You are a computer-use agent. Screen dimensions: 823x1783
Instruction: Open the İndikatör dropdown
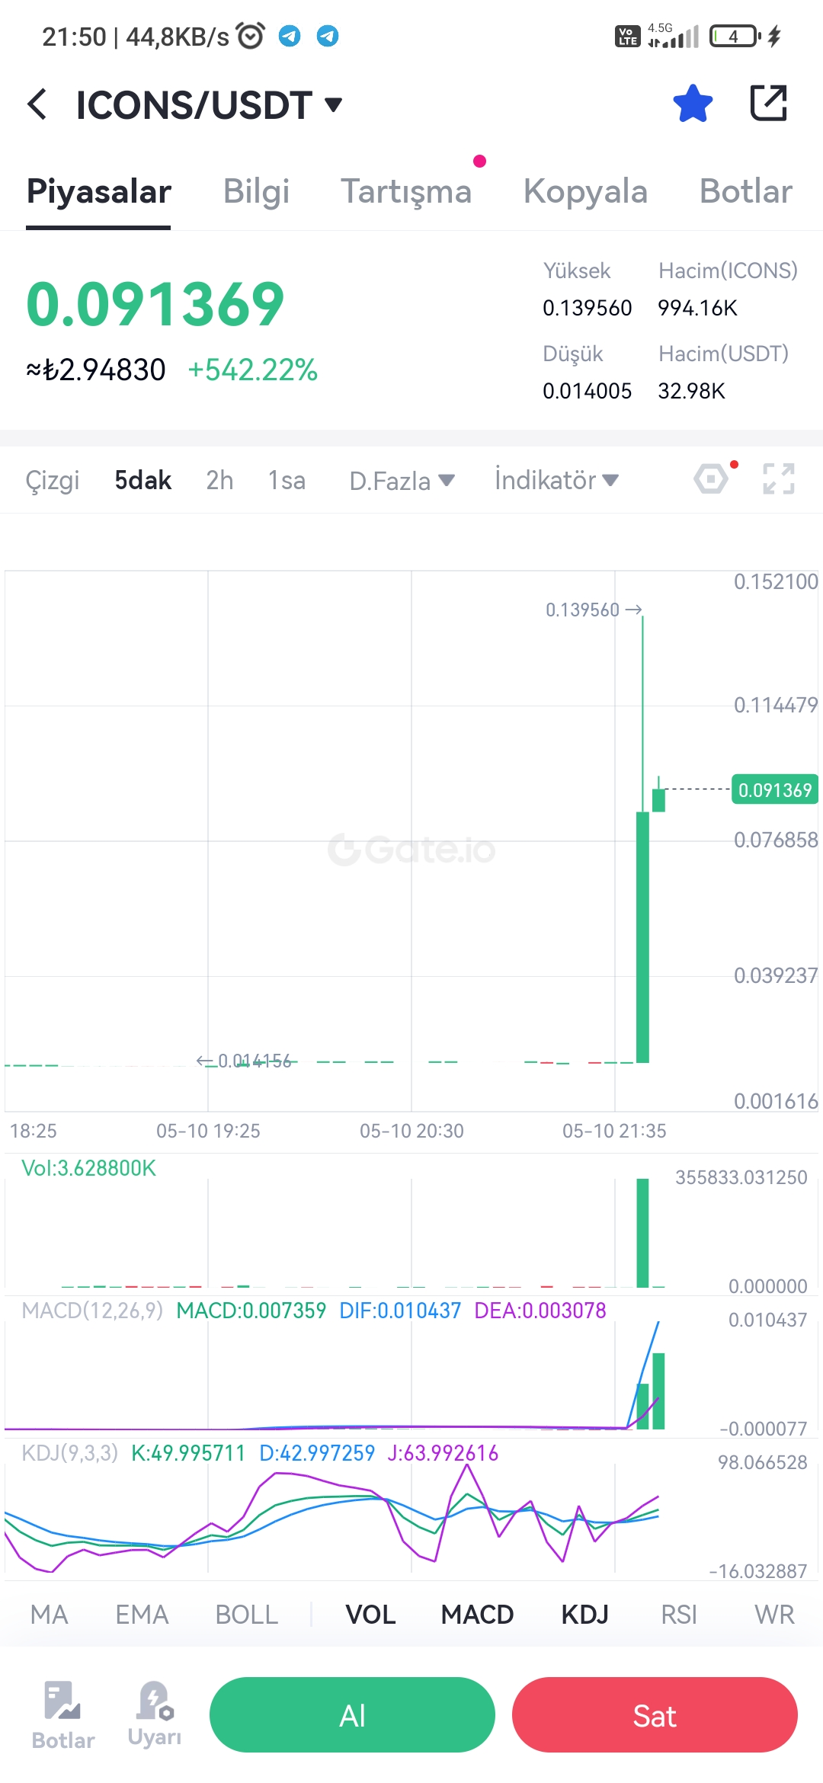(x=556, y=480)
